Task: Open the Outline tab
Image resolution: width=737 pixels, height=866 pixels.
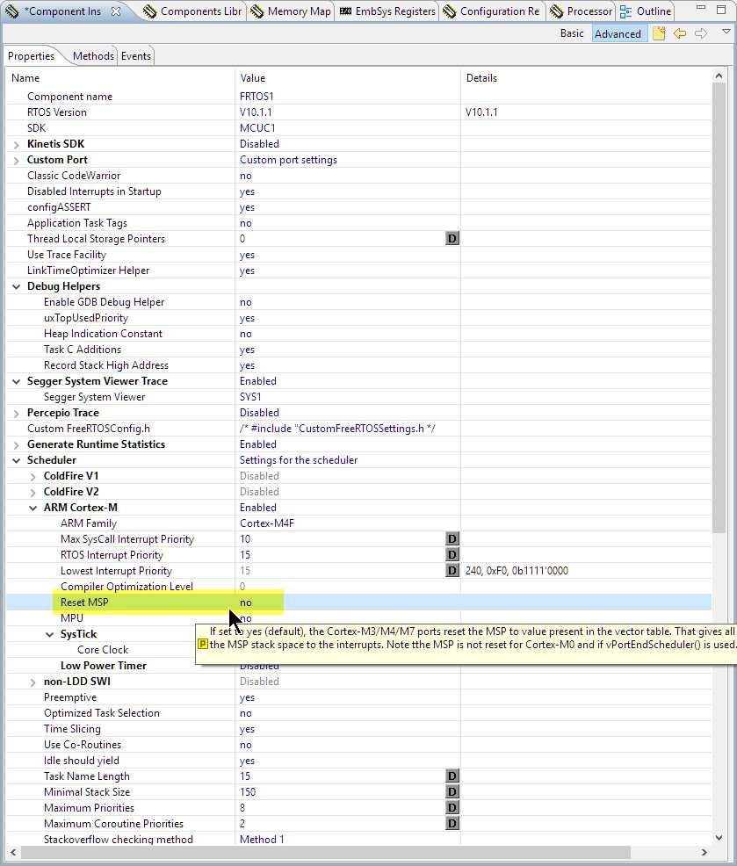Action: tap(646, 11)
